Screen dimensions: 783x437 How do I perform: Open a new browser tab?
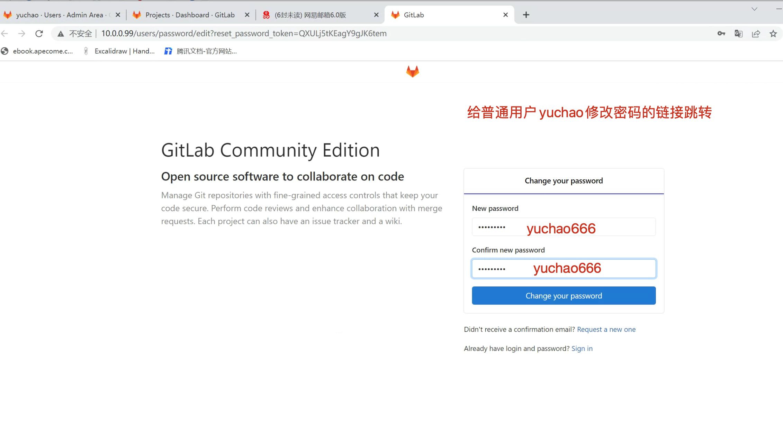(x=526, y=15)
